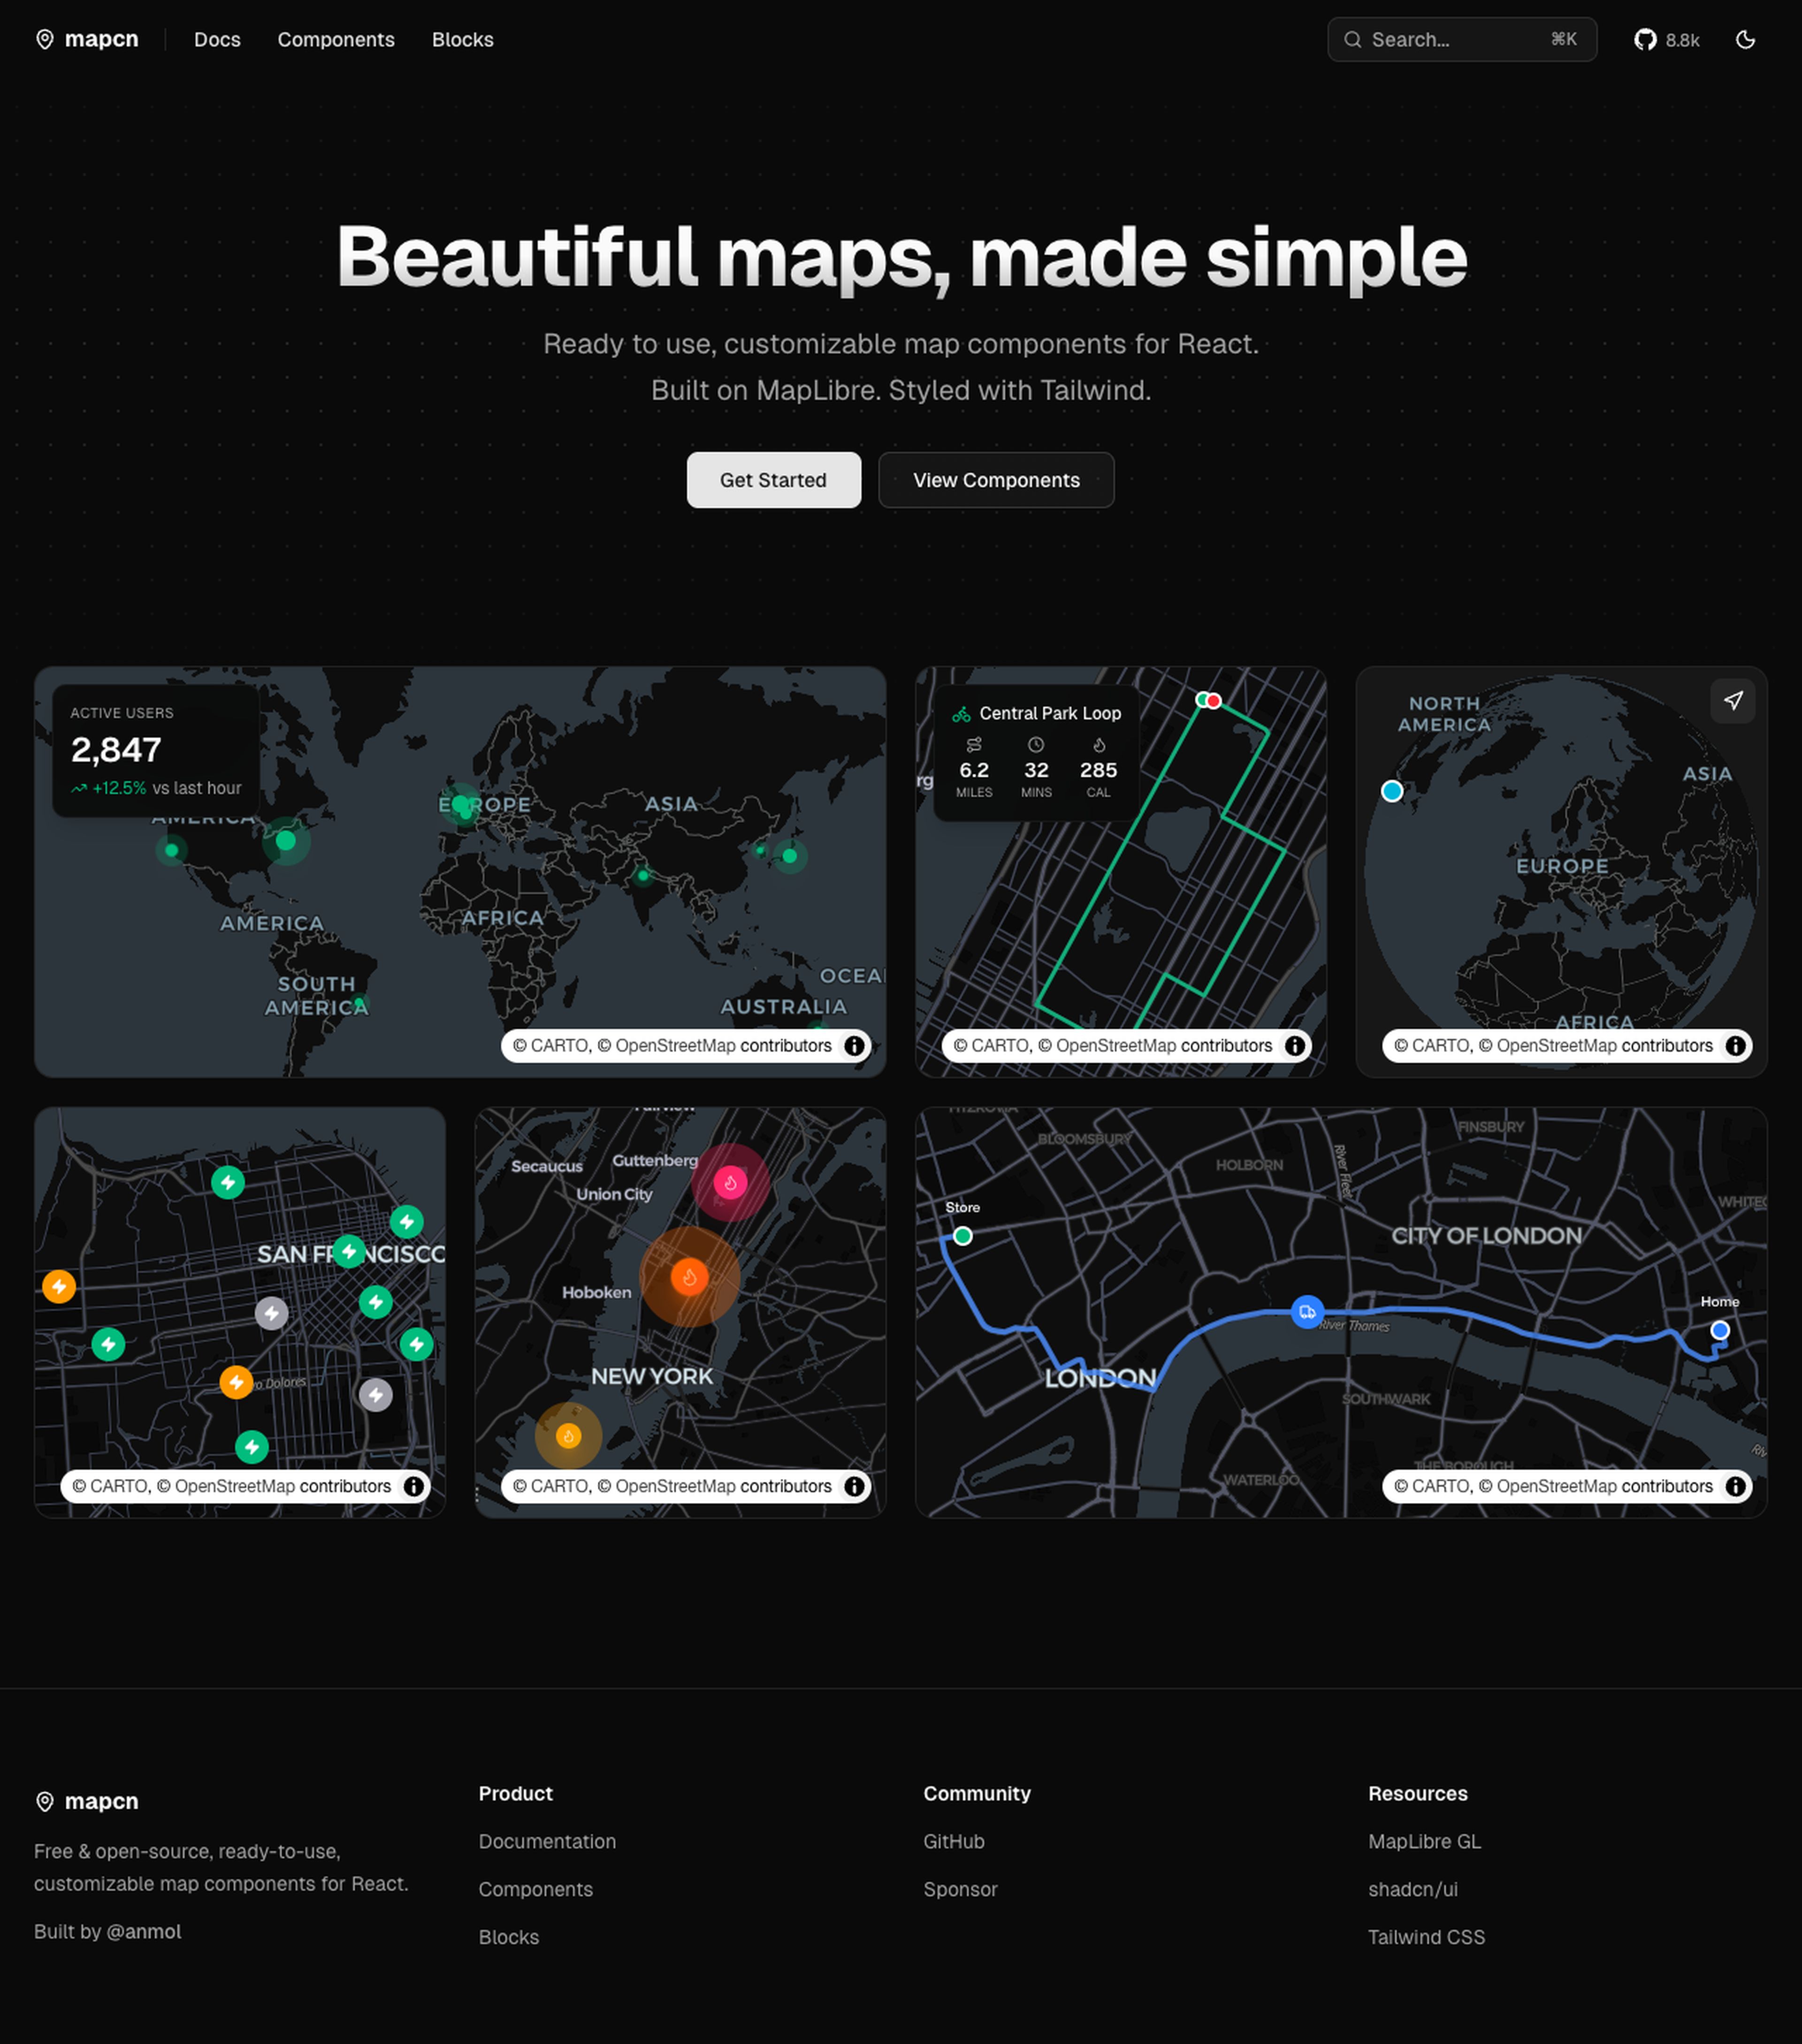Open footer Blocks link
Image resolution: width=1802 pixels, height=2044 pixels.
coord(509,1937)
